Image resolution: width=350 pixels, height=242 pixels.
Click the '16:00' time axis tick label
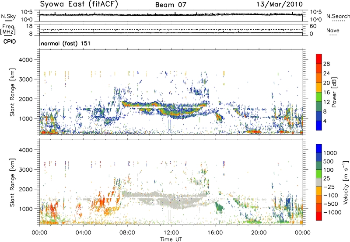coord(215,233)
